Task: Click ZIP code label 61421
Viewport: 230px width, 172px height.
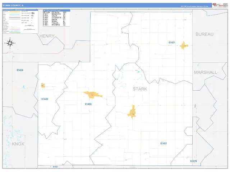Action: tap(172, 43)
